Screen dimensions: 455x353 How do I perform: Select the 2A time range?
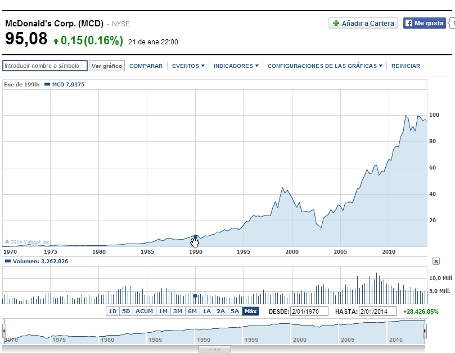tap(221, 311)
